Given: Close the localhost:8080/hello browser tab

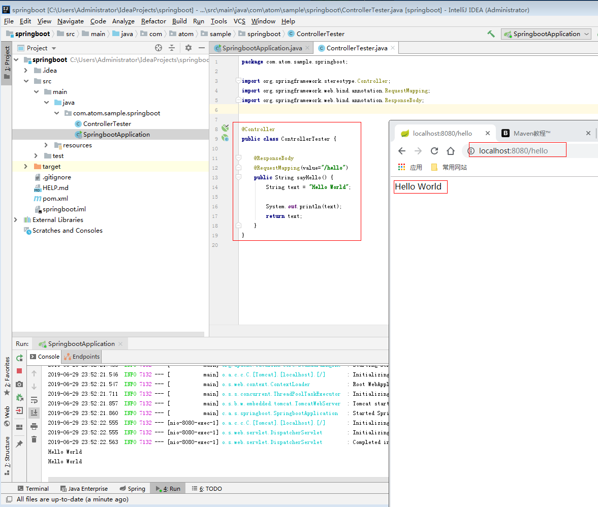Looking at the screenshot, I should [487, 133].
